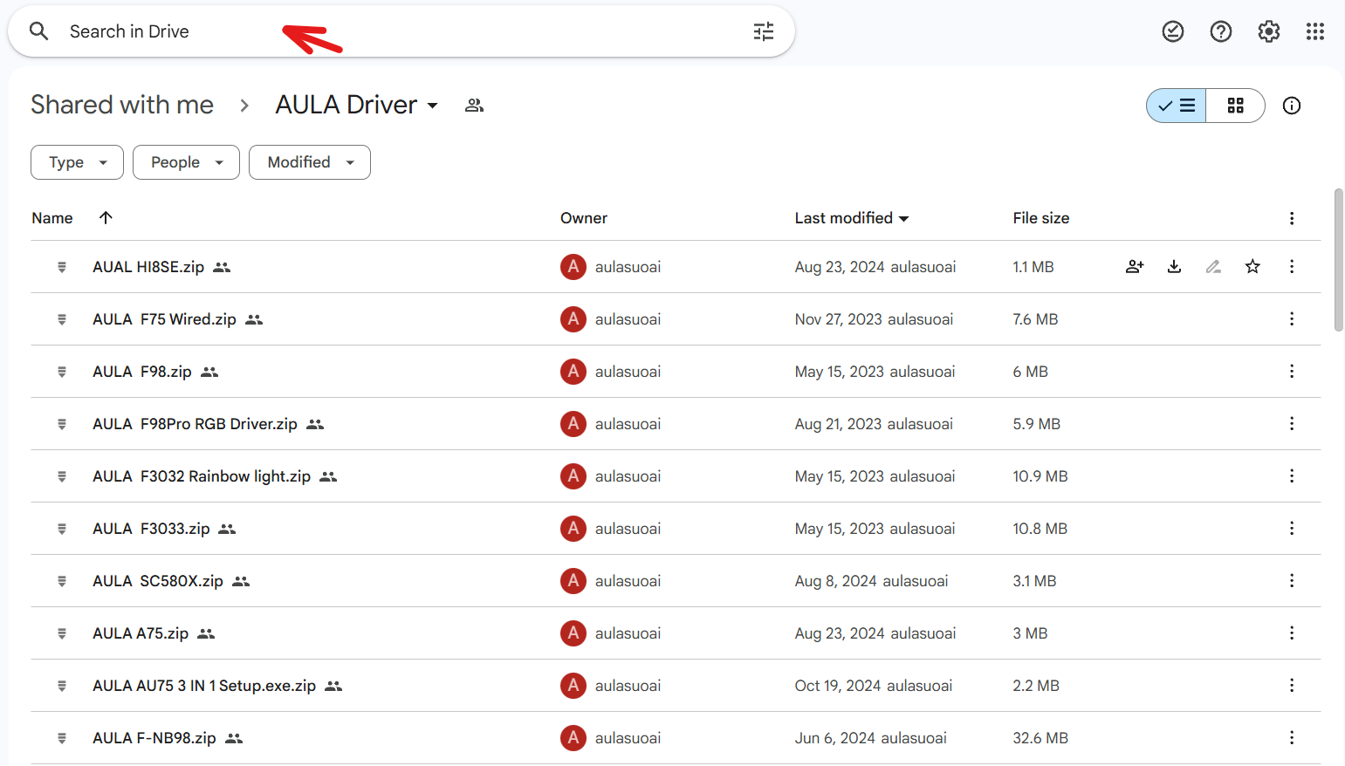Screen dimensions: 1345x766
Task: Select the AUAL HI8SE.zip file name
Action: pos(148,267)
